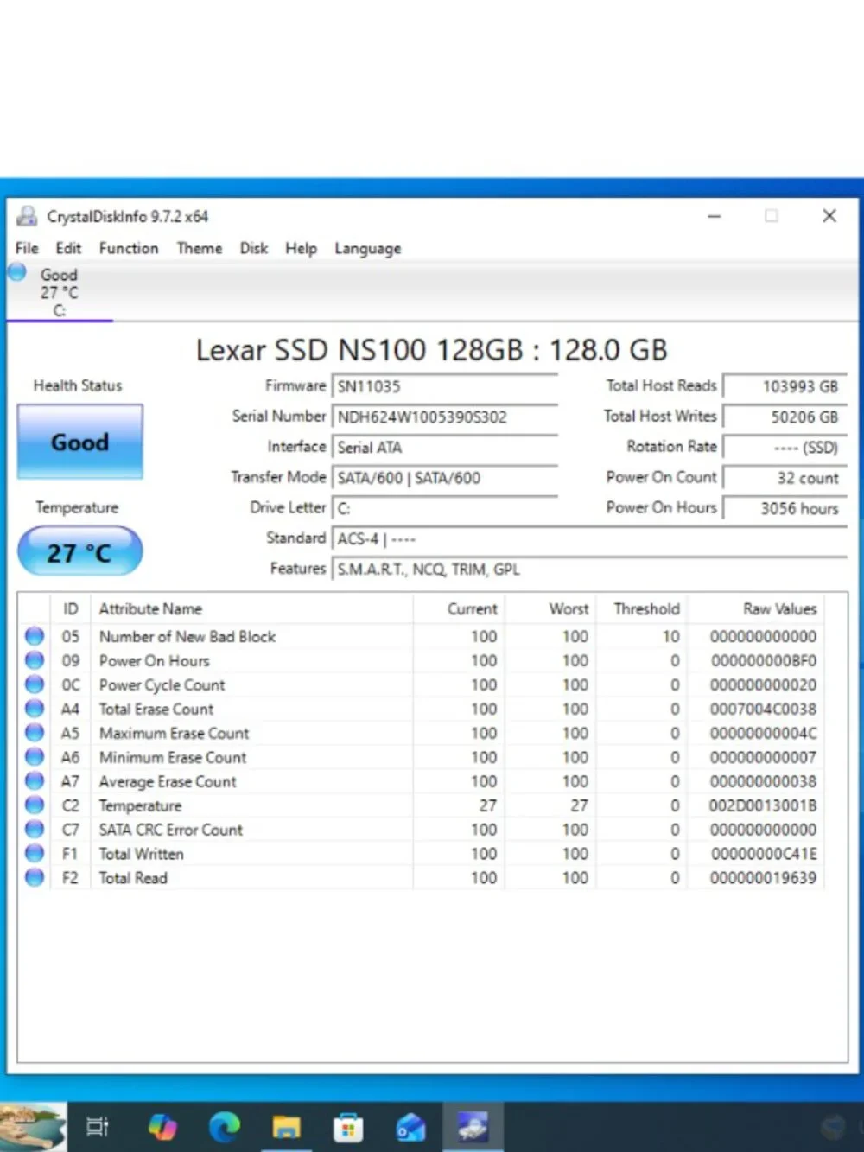Click the Features field S.M.A.R.T., NCQ, TRIM

pyautogui.click(x=589, y=569)
